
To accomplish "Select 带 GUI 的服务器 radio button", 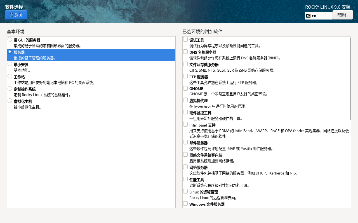I will (x=10, y=40).
